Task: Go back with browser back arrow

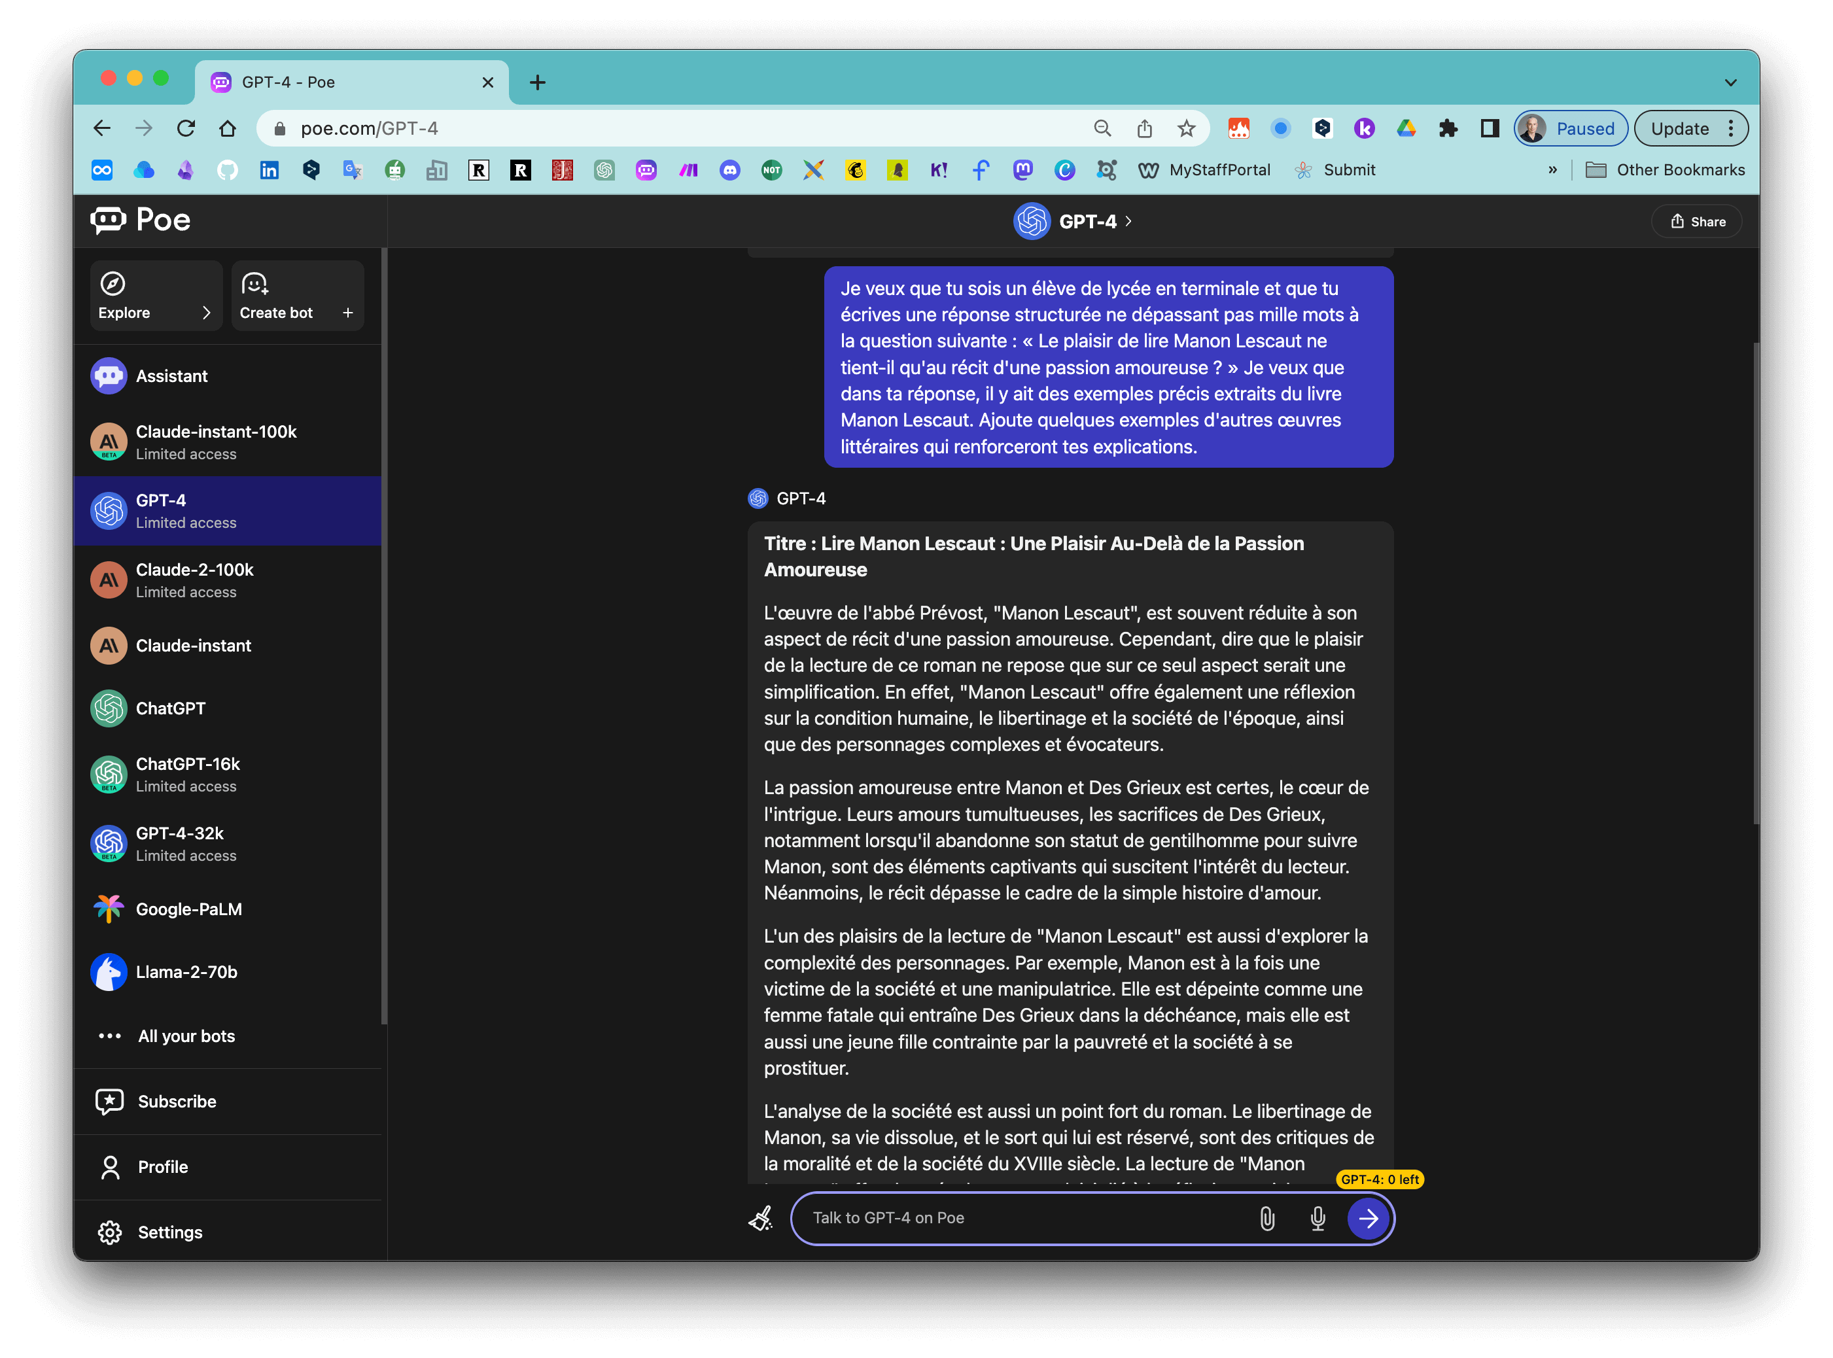Action: (103, 128)
